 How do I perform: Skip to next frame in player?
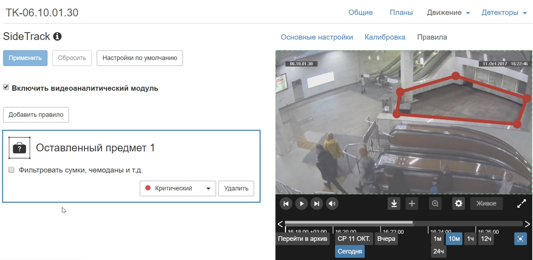[x=316, y=204]
